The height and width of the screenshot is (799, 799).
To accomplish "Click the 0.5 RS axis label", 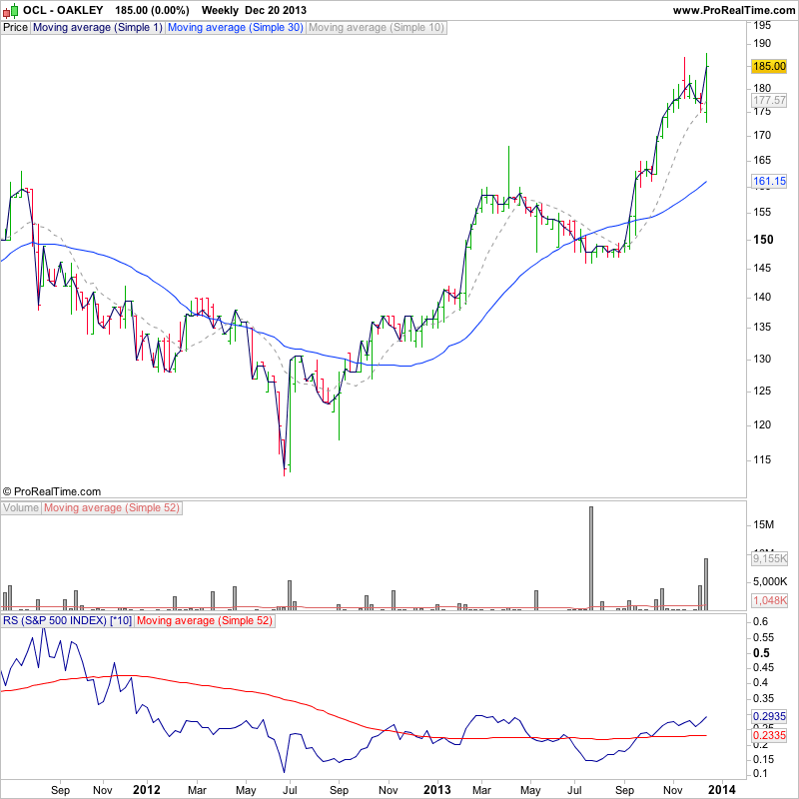I will (761, 653).
